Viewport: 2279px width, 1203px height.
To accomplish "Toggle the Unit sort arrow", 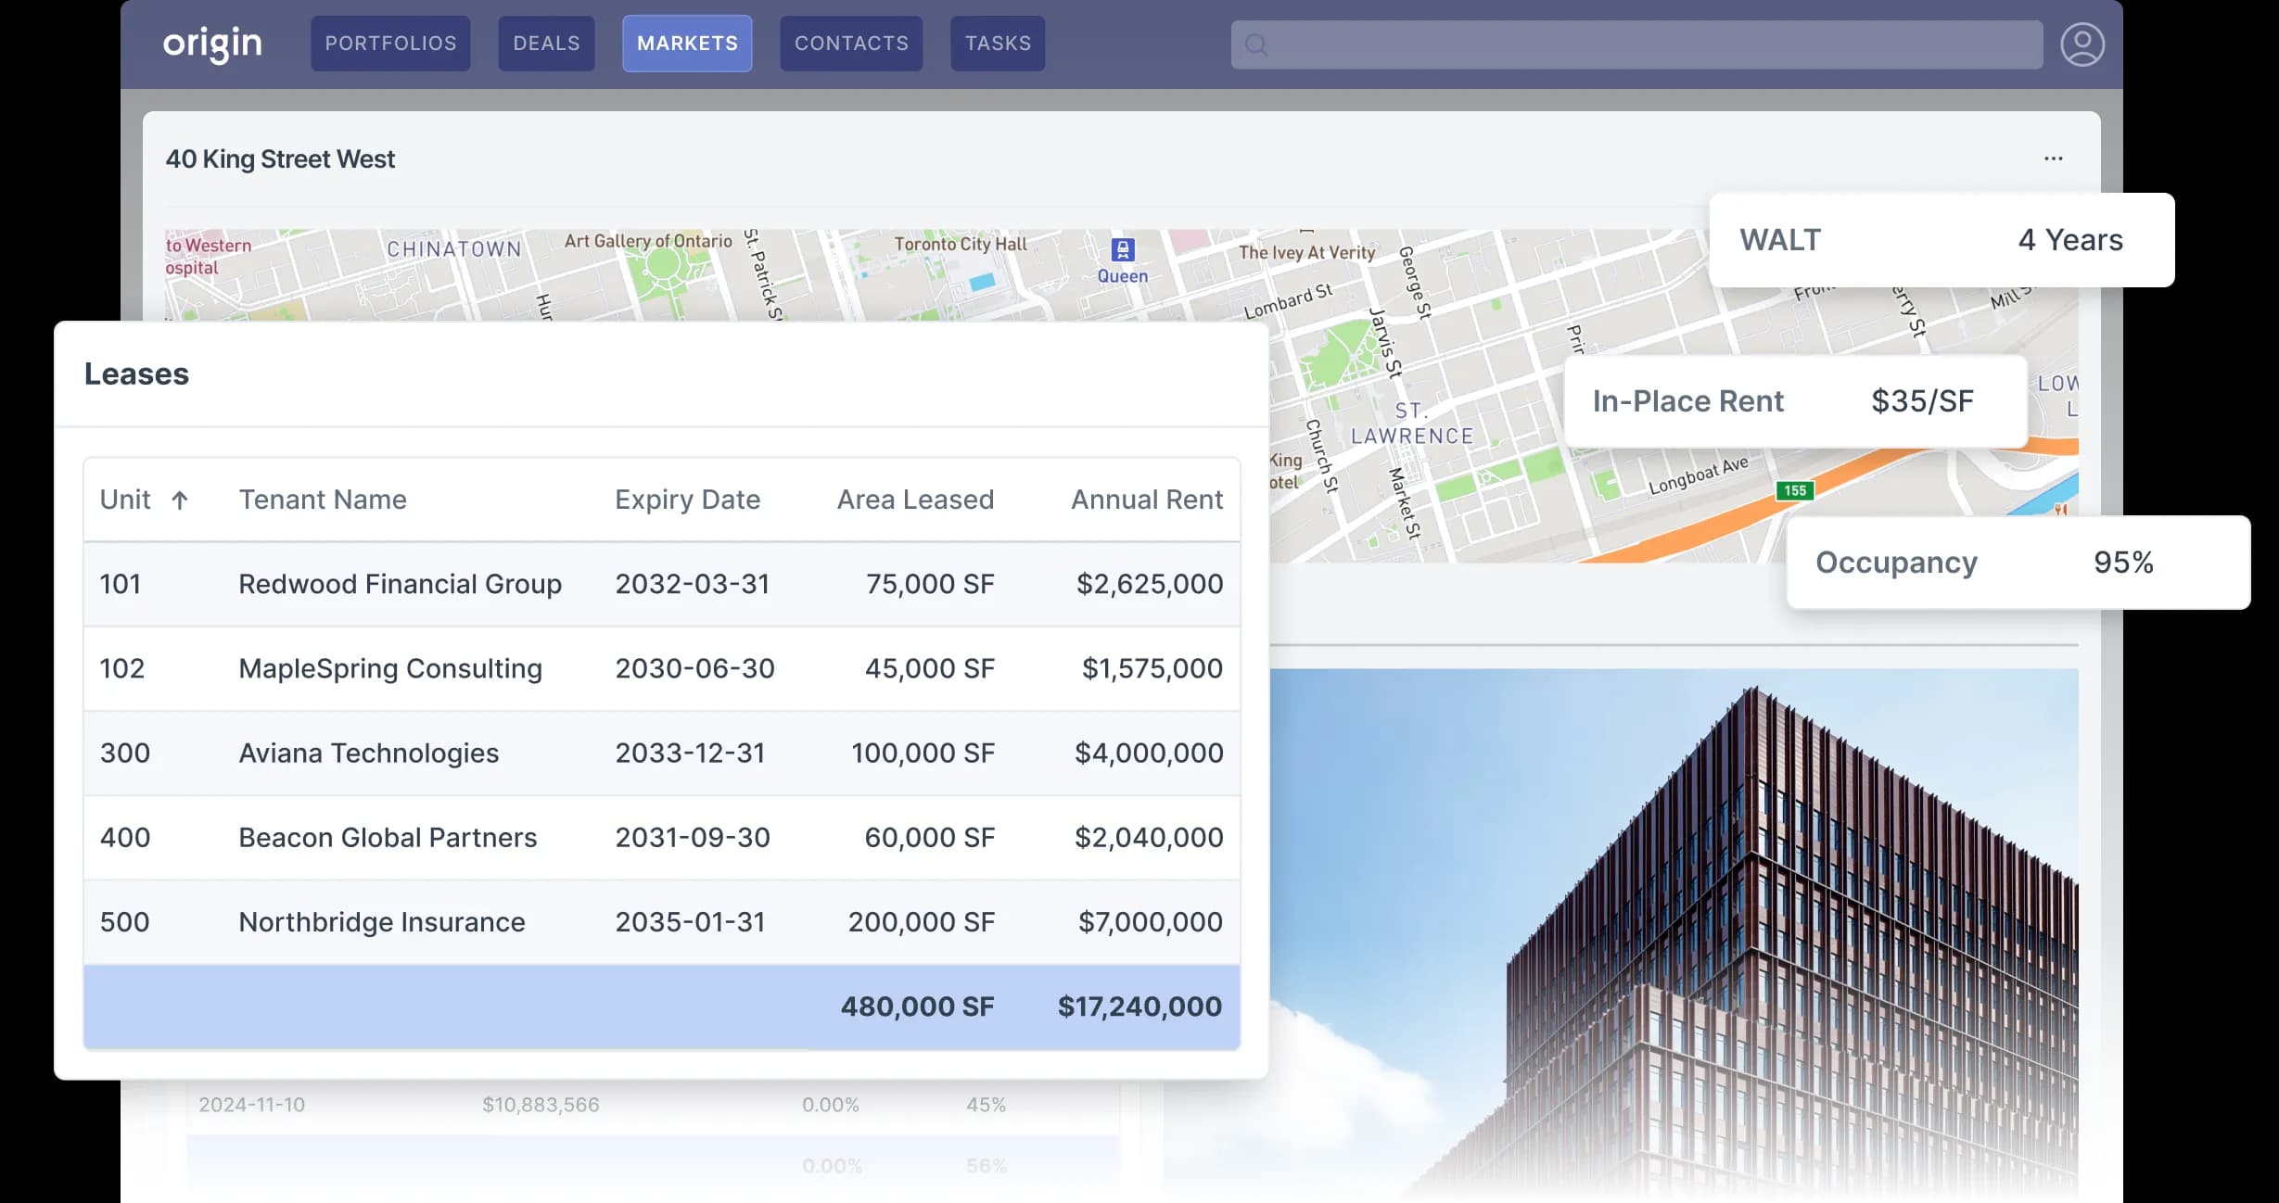I will tap(180, 500).
